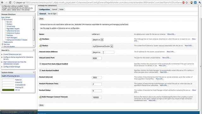The height and width of the screenshot is (114, 202).
Task: Collapse the Environment tree node
Action: pos(3,20)
